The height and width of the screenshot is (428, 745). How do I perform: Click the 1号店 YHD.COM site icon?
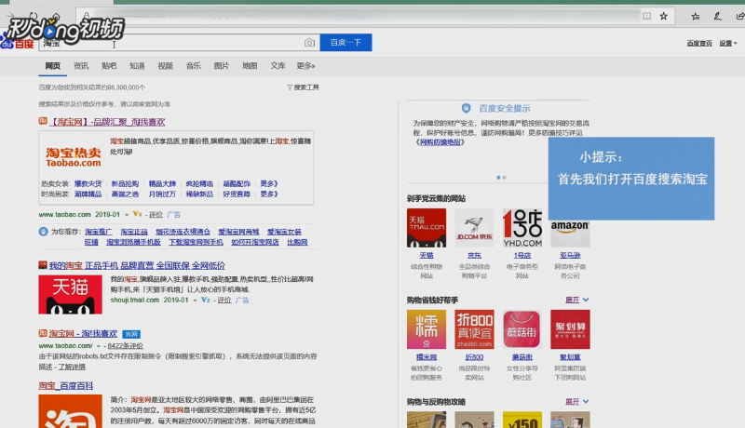pyautogui.click(x=522, y=228)
